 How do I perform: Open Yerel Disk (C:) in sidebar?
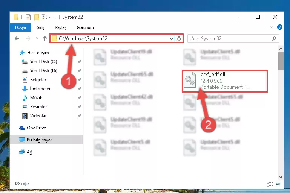click(x=39, y=62)
